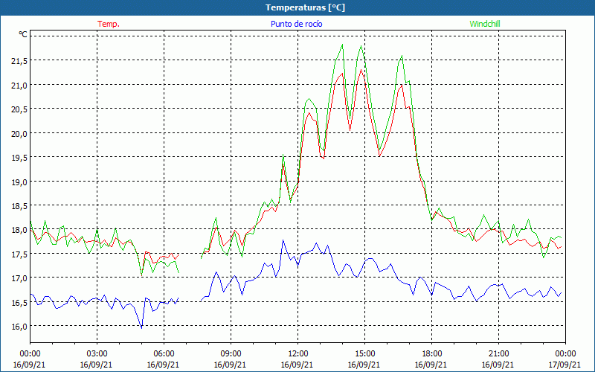This screenshot has height=372, width=595.
Task: Click the 'Temperaturas [°C]' chart title
Action: point(305,7)
